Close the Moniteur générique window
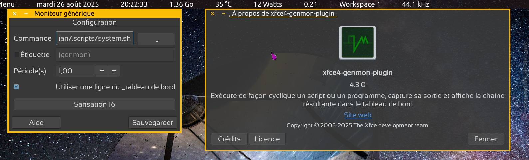This screenshot has height=160, width=529. pos(15,14)
